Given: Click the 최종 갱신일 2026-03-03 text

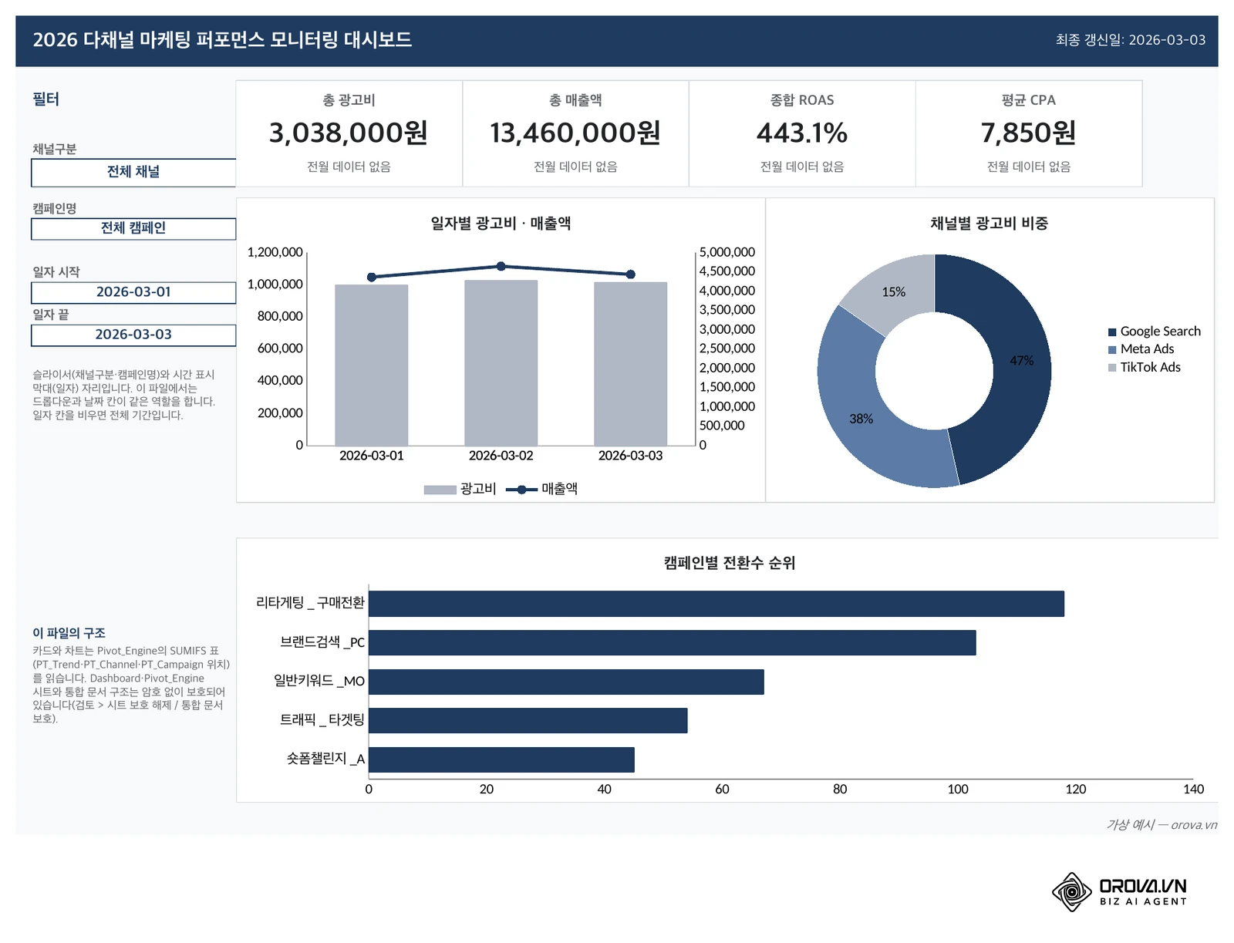Looking at the screenshot, I should pos(1131,40).
